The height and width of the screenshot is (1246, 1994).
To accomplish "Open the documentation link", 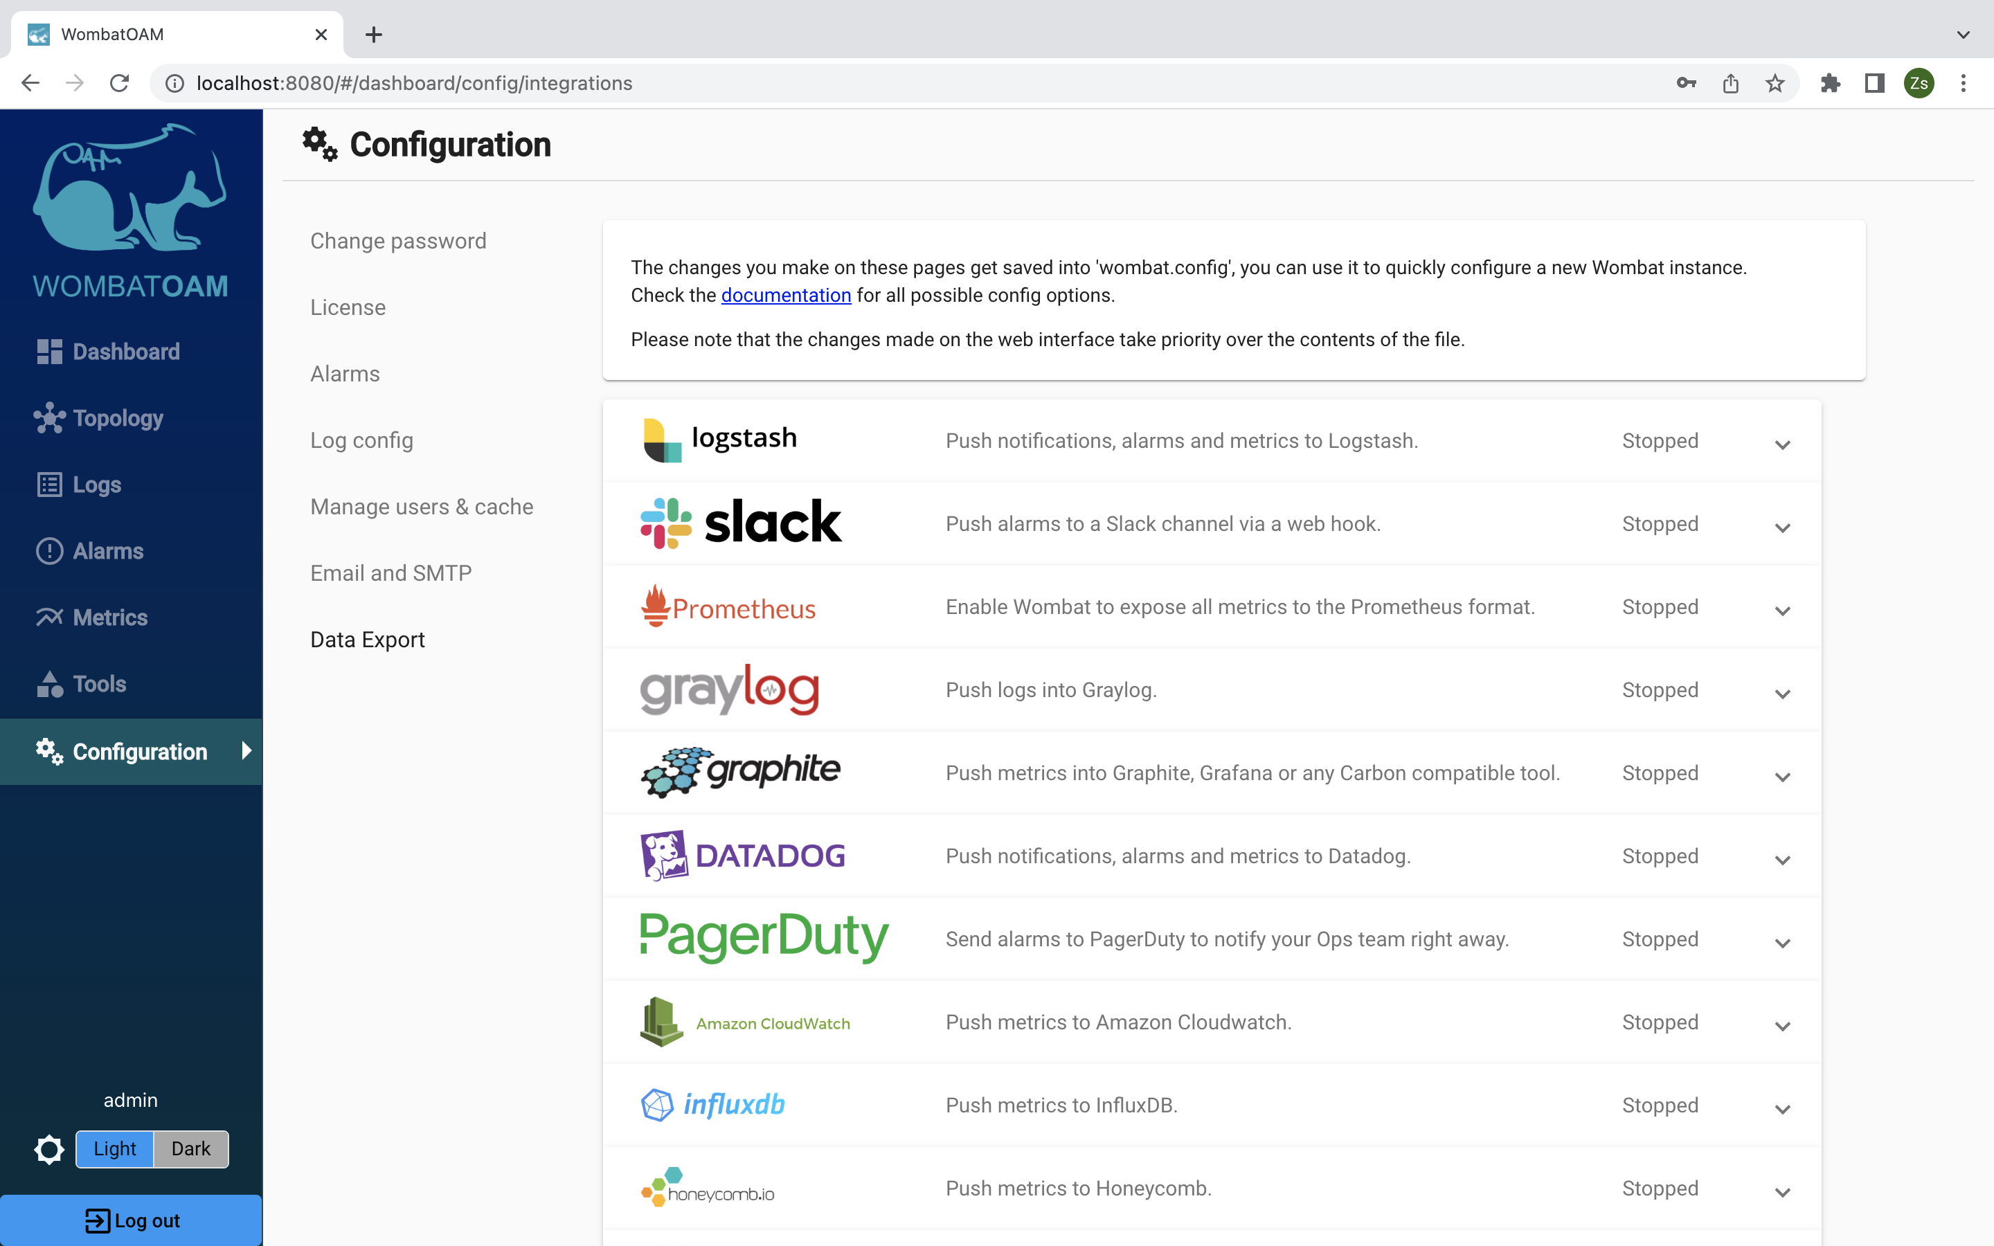I will pos(786,295).
